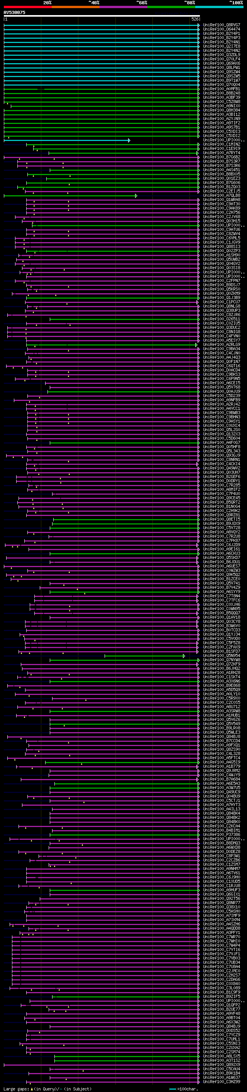The image size is (247, 1092).
Task: Click hit label UniRef100_Q70Q04
Action: 222,85
